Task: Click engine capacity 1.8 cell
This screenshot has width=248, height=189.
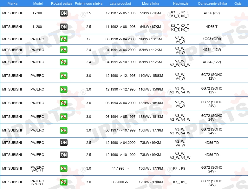Action: 89,39
